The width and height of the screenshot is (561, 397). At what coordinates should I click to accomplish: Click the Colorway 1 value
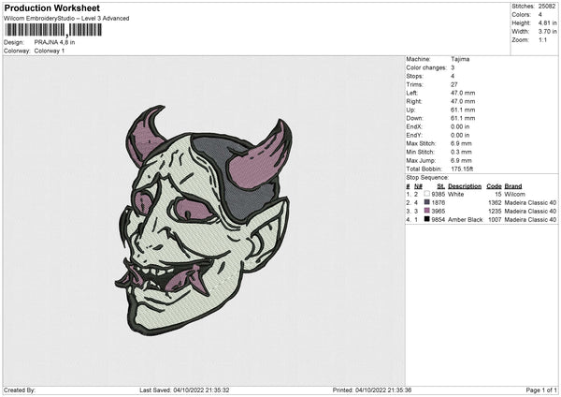click(49, 50)
